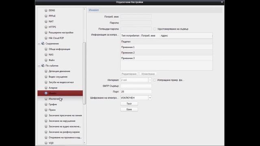This screenshot has height=146, width=260.
Task: Click the icon beside Разширени настройки
Action: pyautogui.click(x=46, y=32)
